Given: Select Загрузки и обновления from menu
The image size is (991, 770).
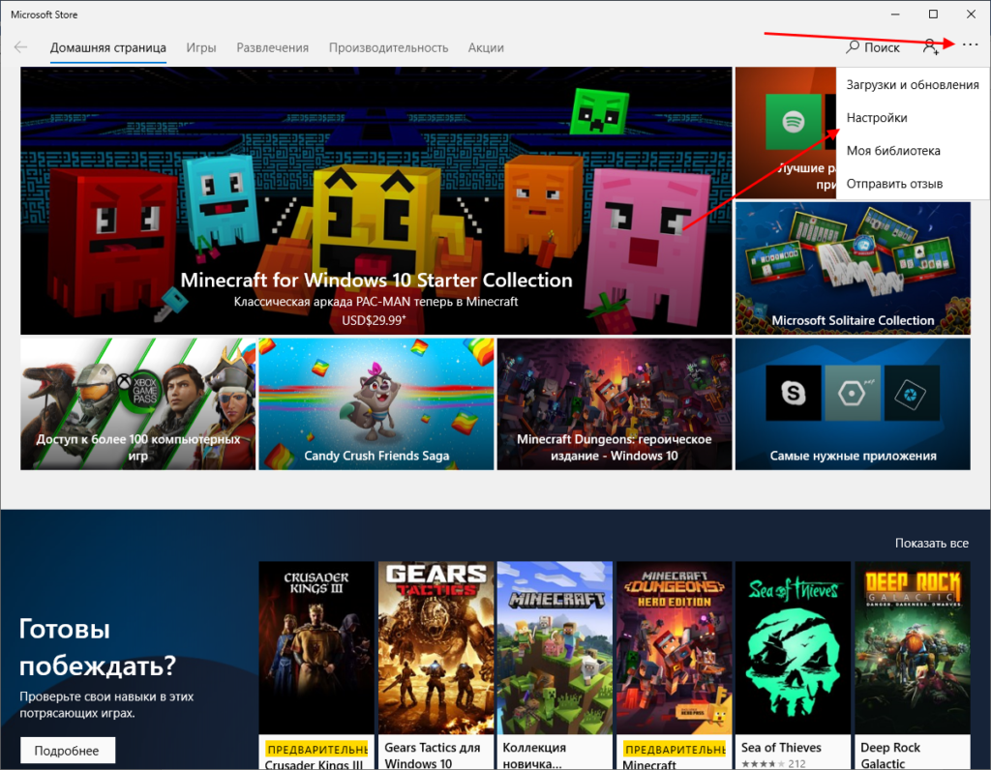Looking at the screenshot, I should 912,85.
